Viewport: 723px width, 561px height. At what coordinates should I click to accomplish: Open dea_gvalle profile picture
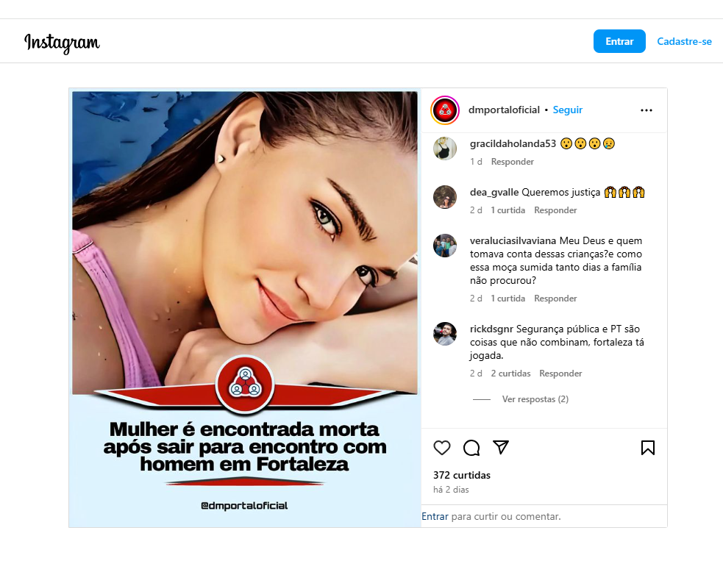click(x=445, y=197)
